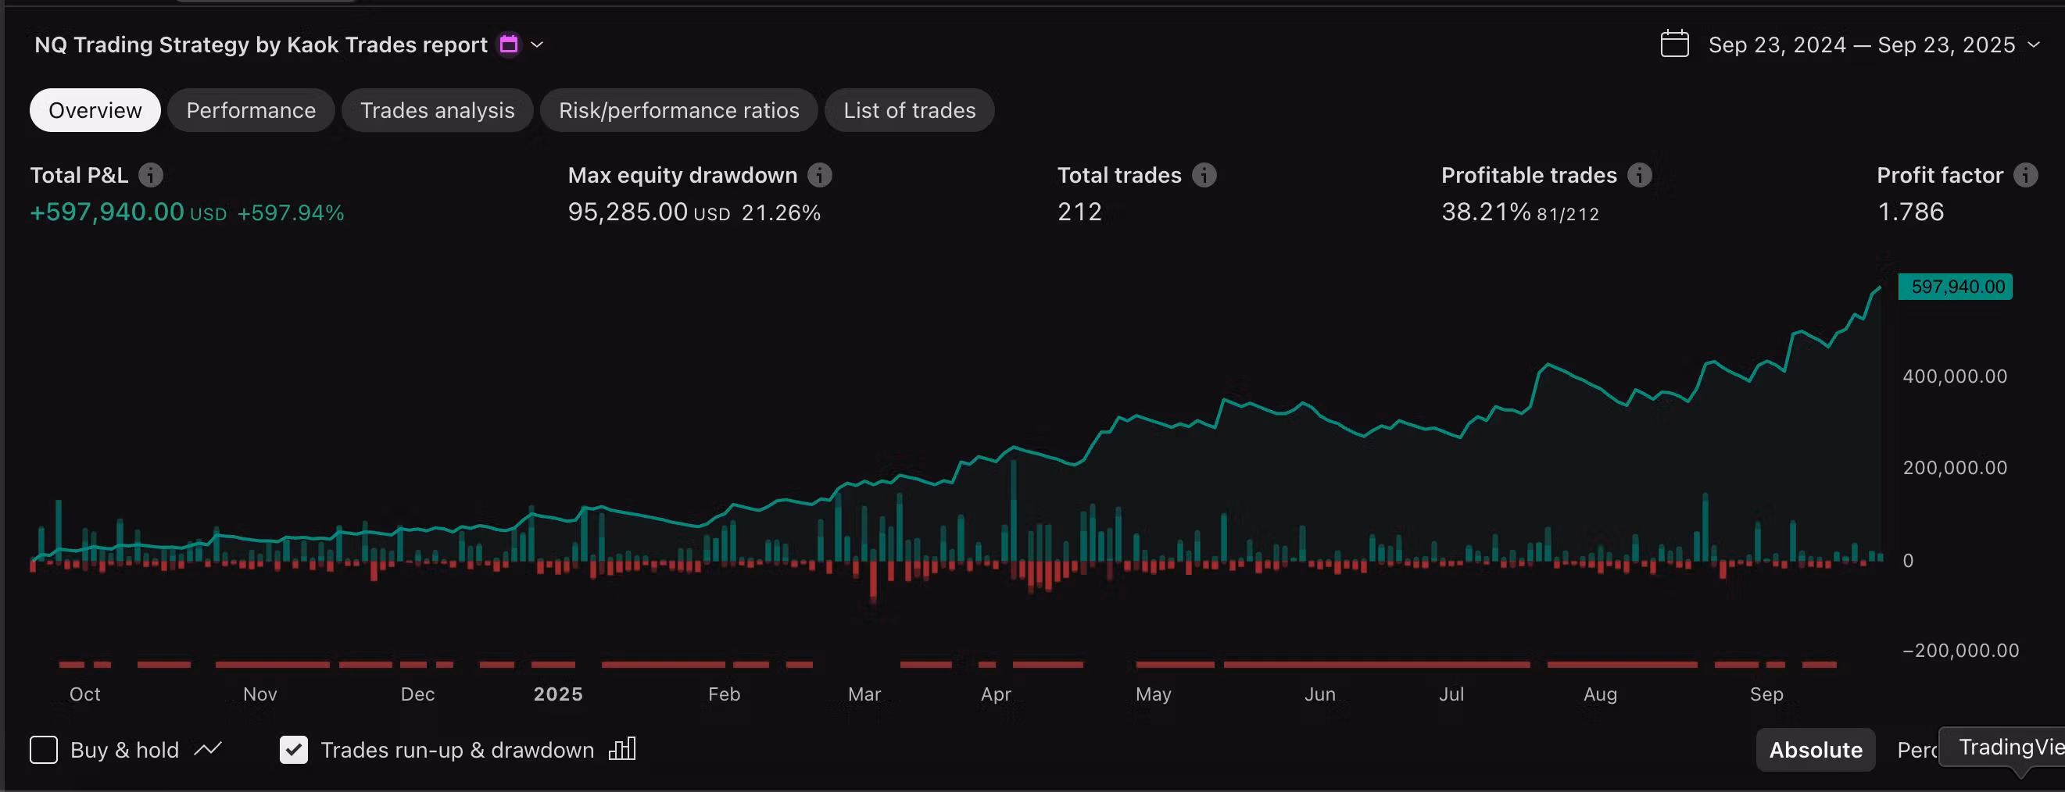The height and width of the screenshot is (792, 2065).
Task: Click the Total trades info icon
Action: [x=1203, y=175]
